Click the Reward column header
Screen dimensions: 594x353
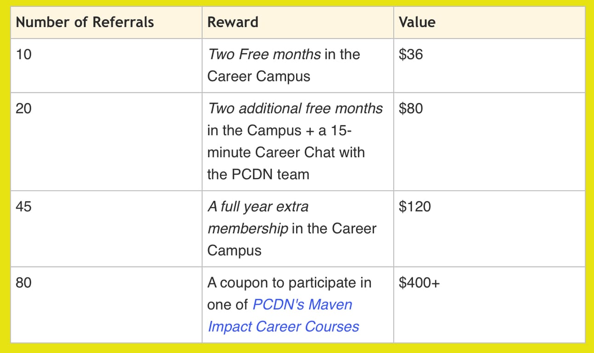(233, 22)
